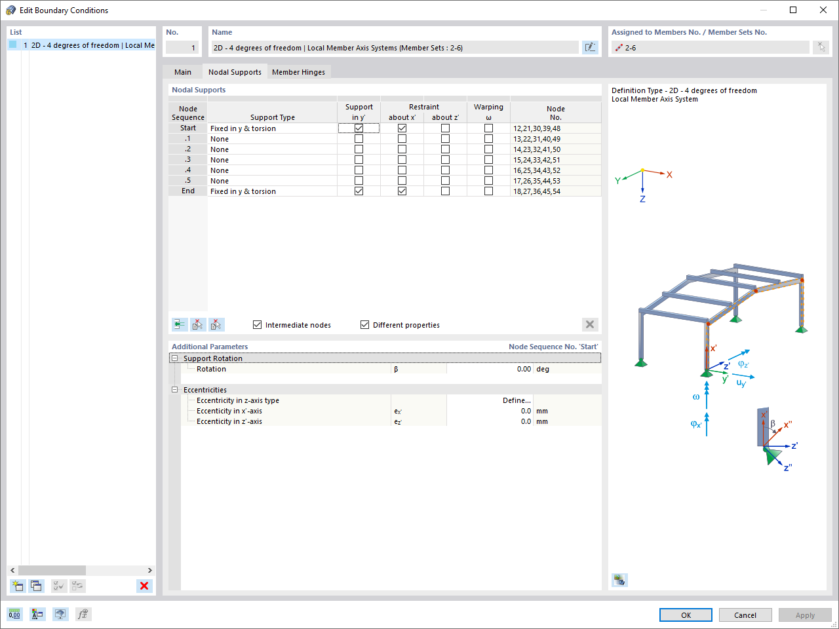Click the units and decimals 0.00 icon
This screenshot has height=629, width=839.
(x=14, y=614)
